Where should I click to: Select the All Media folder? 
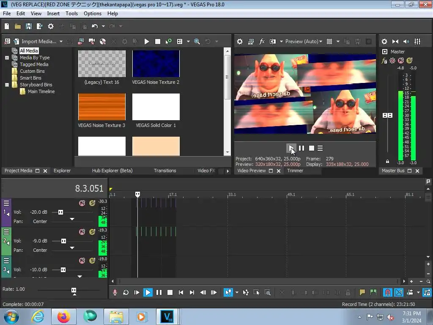point(29,51)
